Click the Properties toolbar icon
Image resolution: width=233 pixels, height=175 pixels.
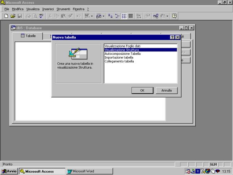click(x=147, y=16)
